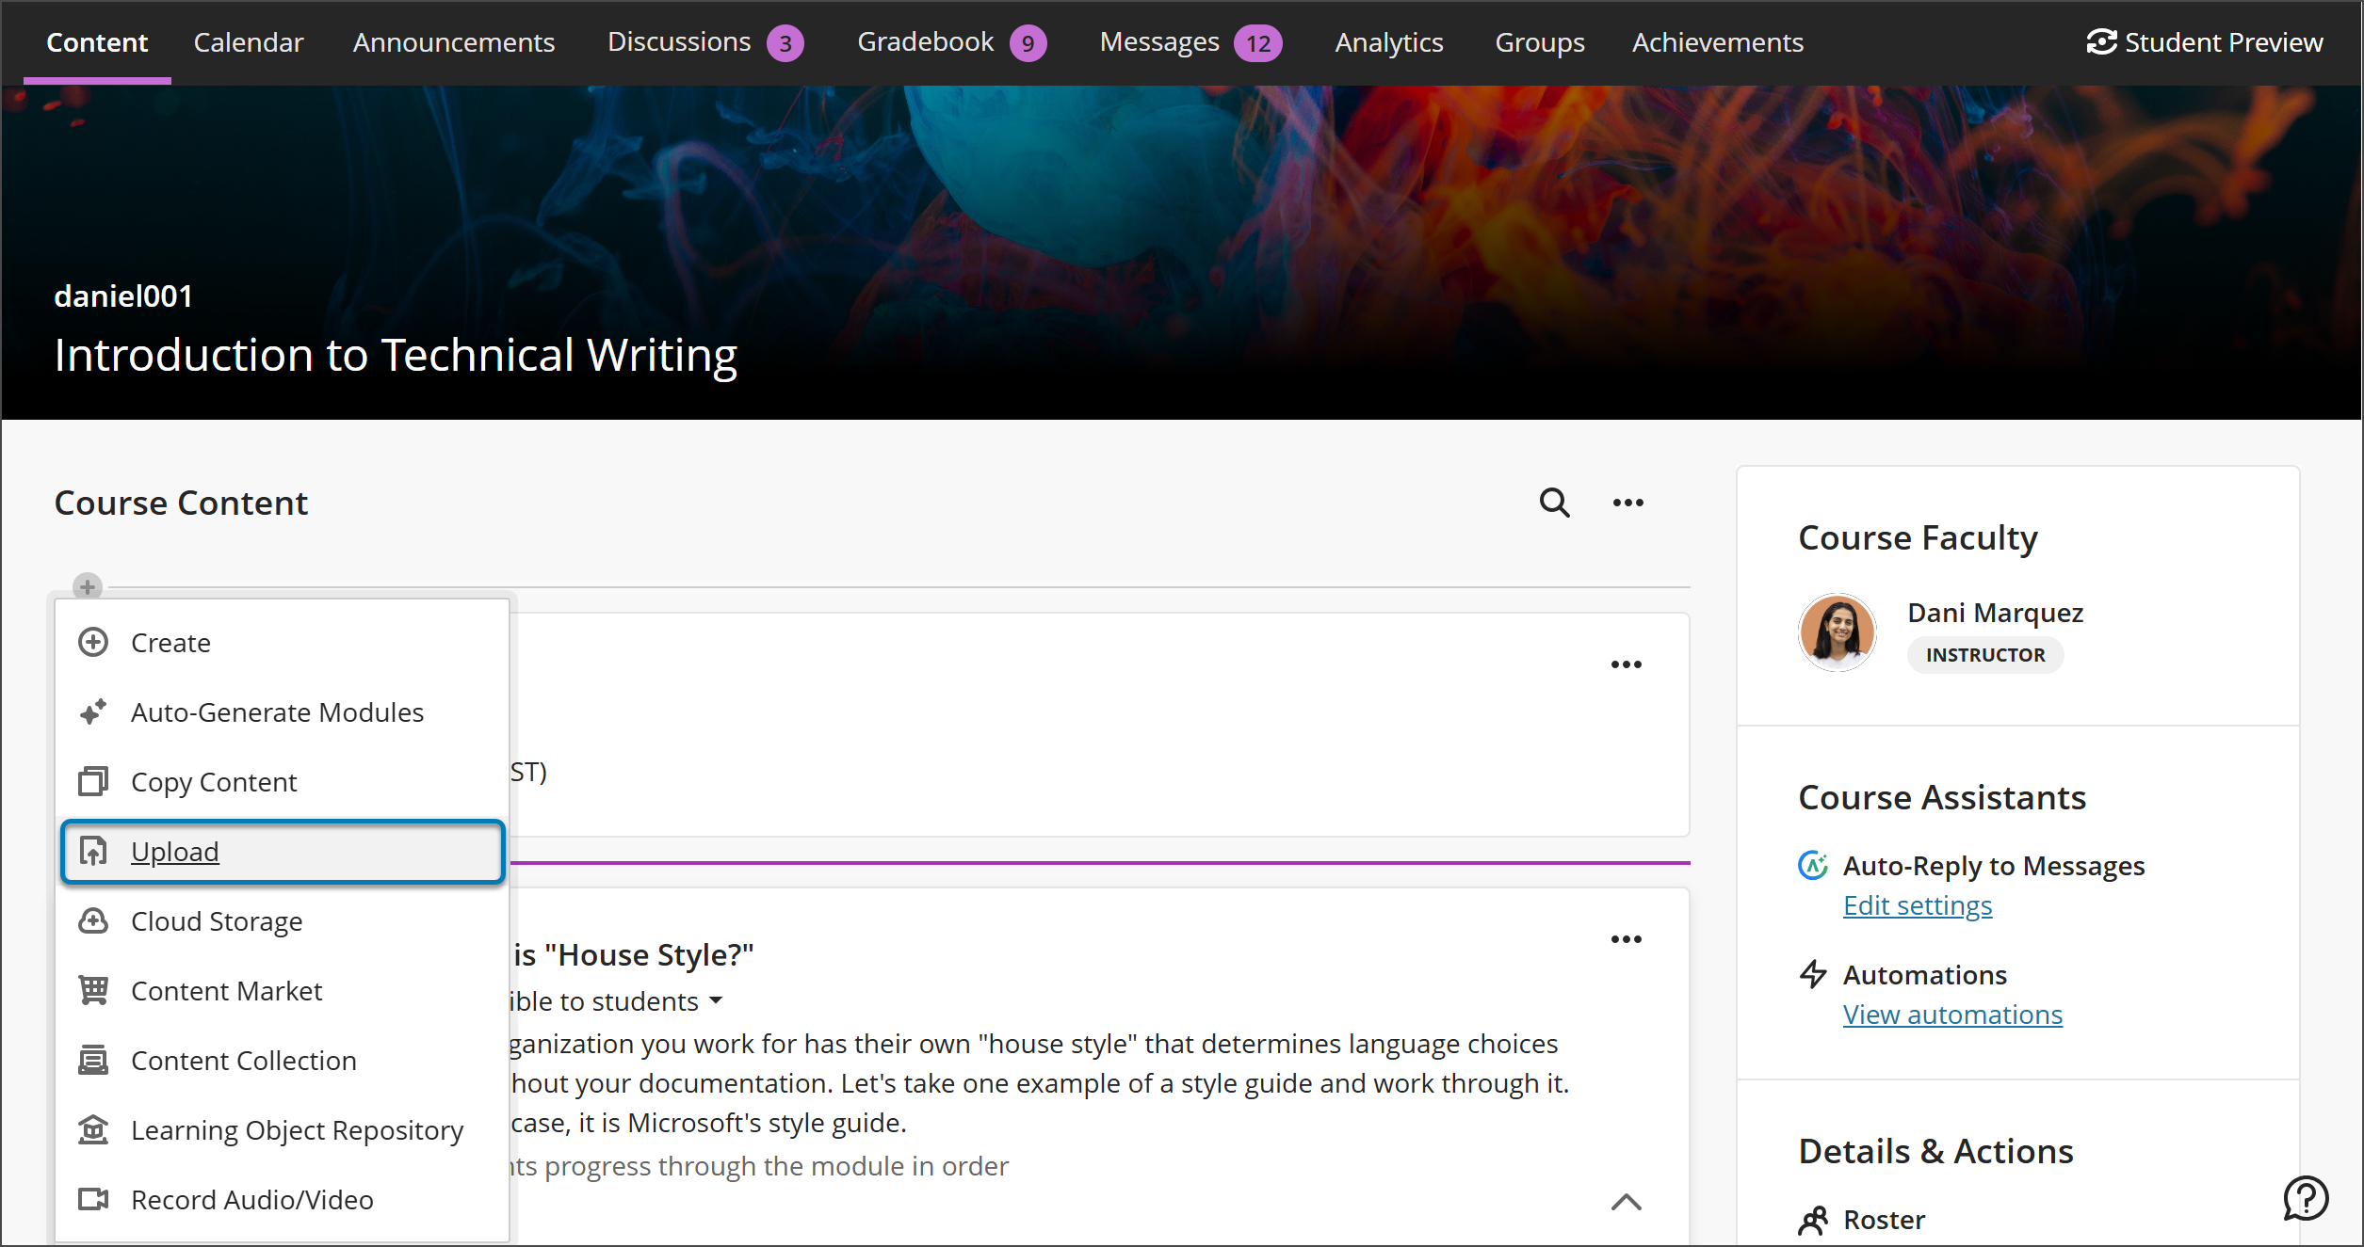Screen dimensions: 2364x1247
Task: Click the plus icon to add content
Action: (x=87, y=586)
